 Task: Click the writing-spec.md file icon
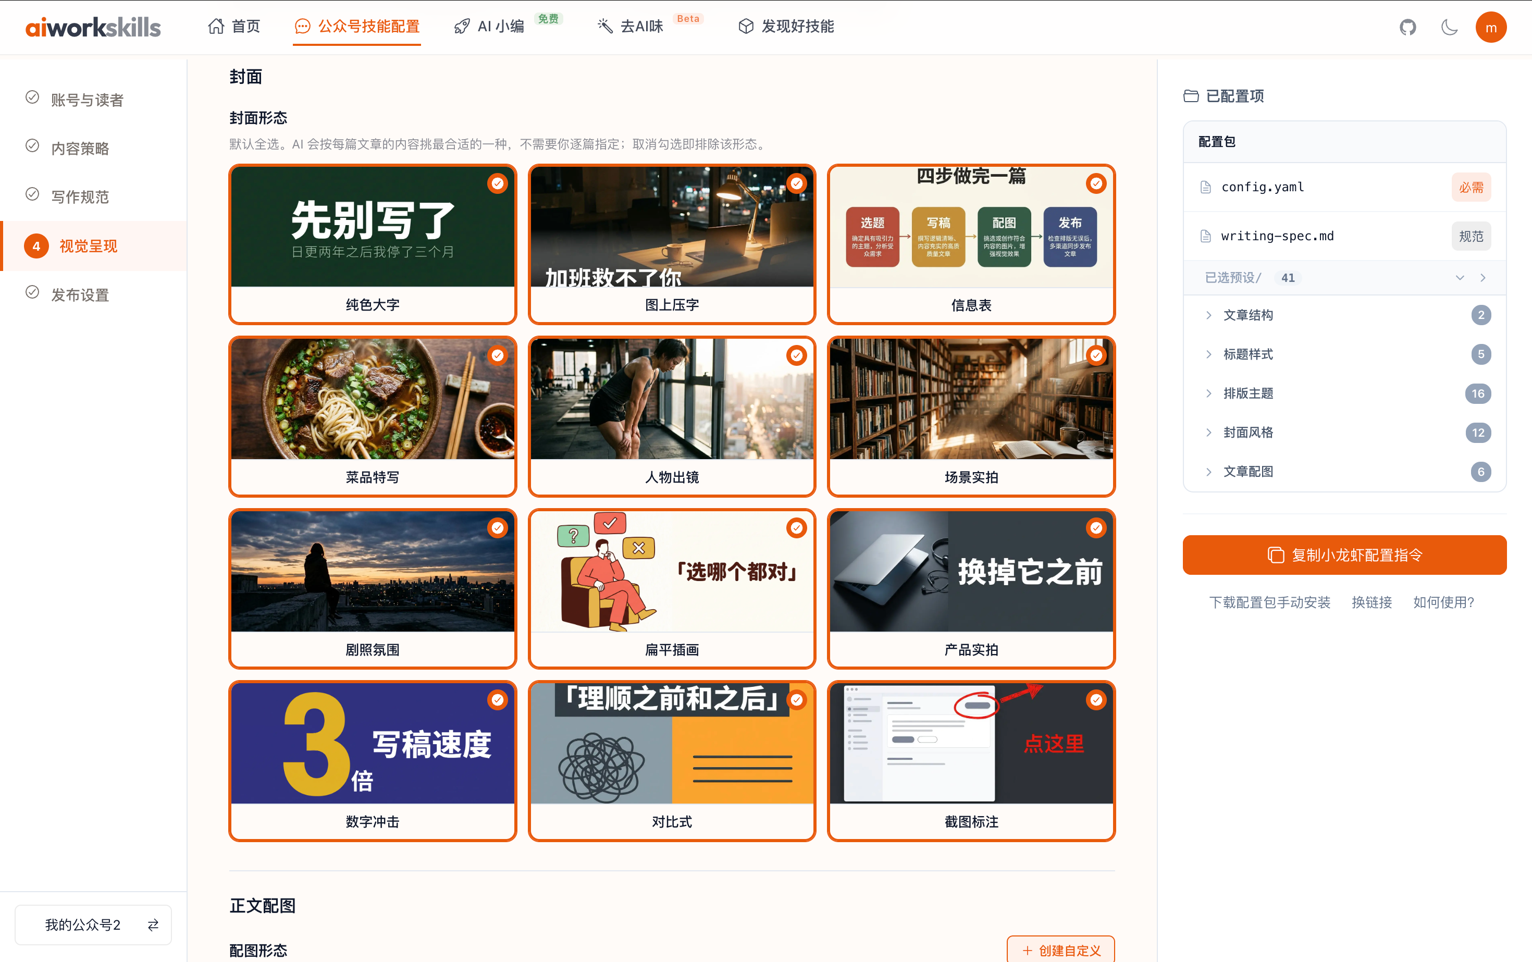click(x=1205, y=236)
